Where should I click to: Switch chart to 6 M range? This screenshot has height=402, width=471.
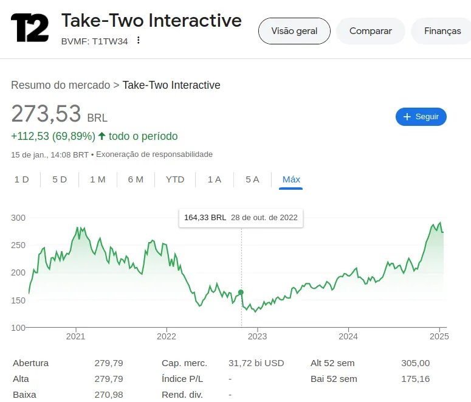136,179
